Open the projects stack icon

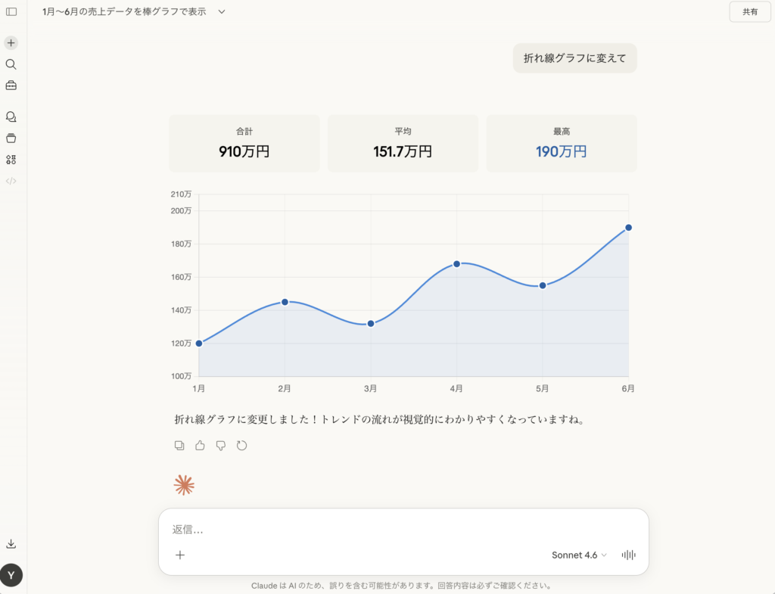click(11, 138)
